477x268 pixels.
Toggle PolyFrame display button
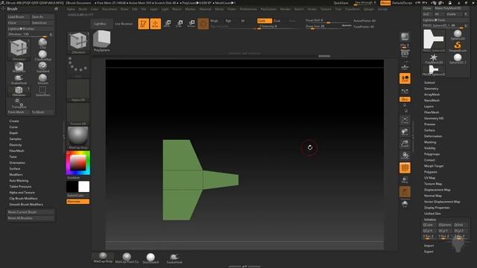[405, 167]
